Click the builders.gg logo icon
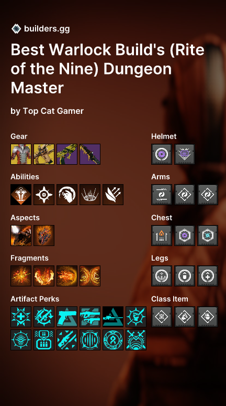 tap(16, 28)
